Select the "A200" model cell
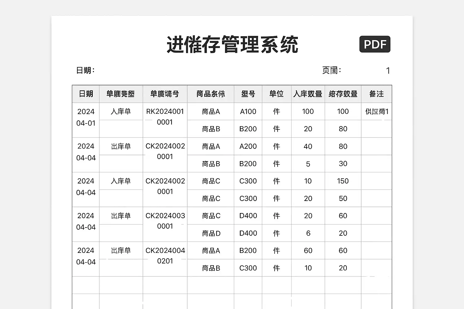 248,146
